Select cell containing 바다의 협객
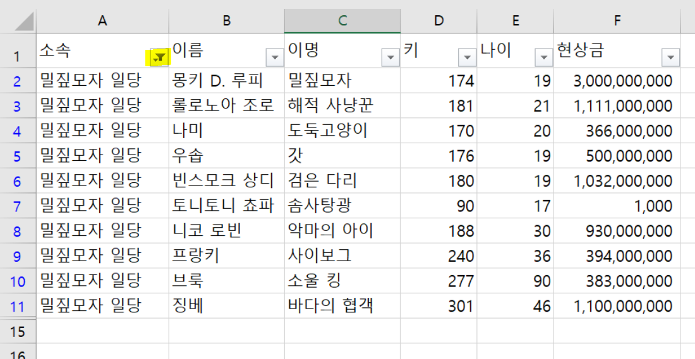 [x=342, y=306]
